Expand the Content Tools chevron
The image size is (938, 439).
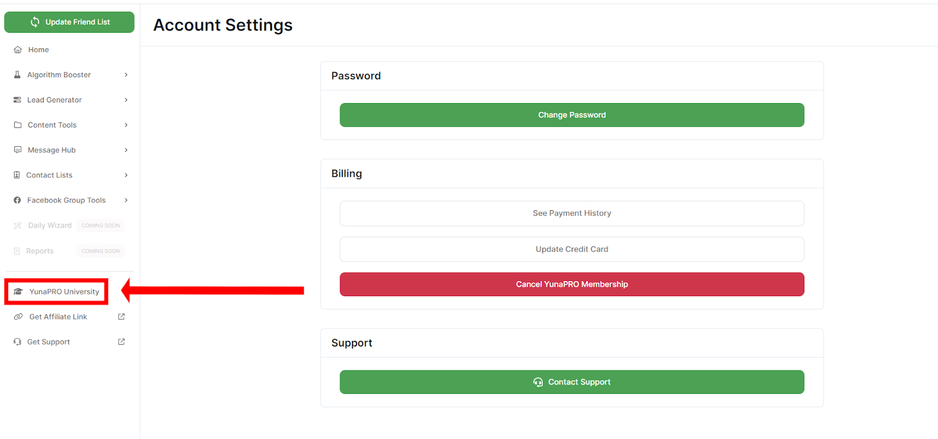pyautogui.click(x=126, y=125)
